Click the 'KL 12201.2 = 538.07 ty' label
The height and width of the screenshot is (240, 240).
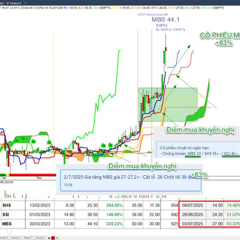click(x=170, y=29)
